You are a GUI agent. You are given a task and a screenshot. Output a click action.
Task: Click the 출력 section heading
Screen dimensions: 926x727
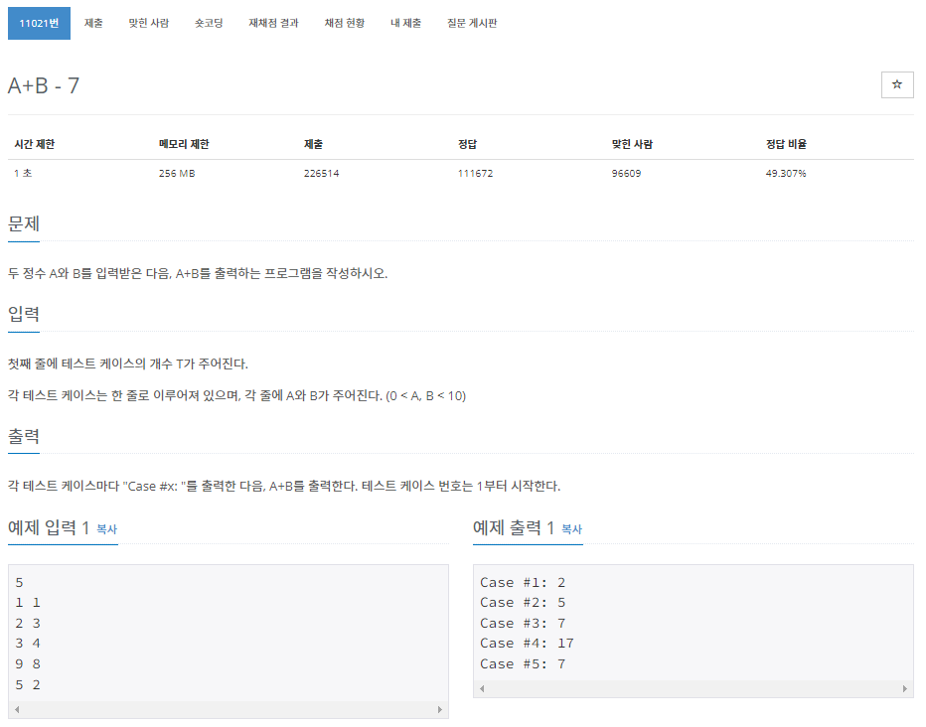click(24, 437)
